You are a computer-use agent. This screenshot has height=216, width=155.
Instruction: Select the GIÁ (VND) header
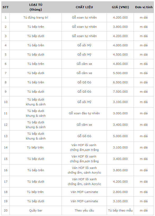(x=120, y=7)
